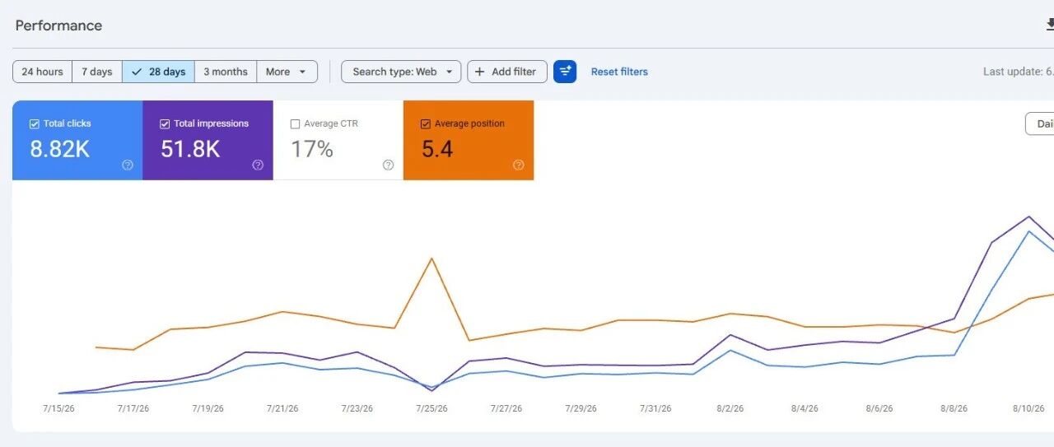The image size is (1054, 447).
Task: Click the blue filter sparkle icon
Action: pyautogui.click(x=565, y=72)
